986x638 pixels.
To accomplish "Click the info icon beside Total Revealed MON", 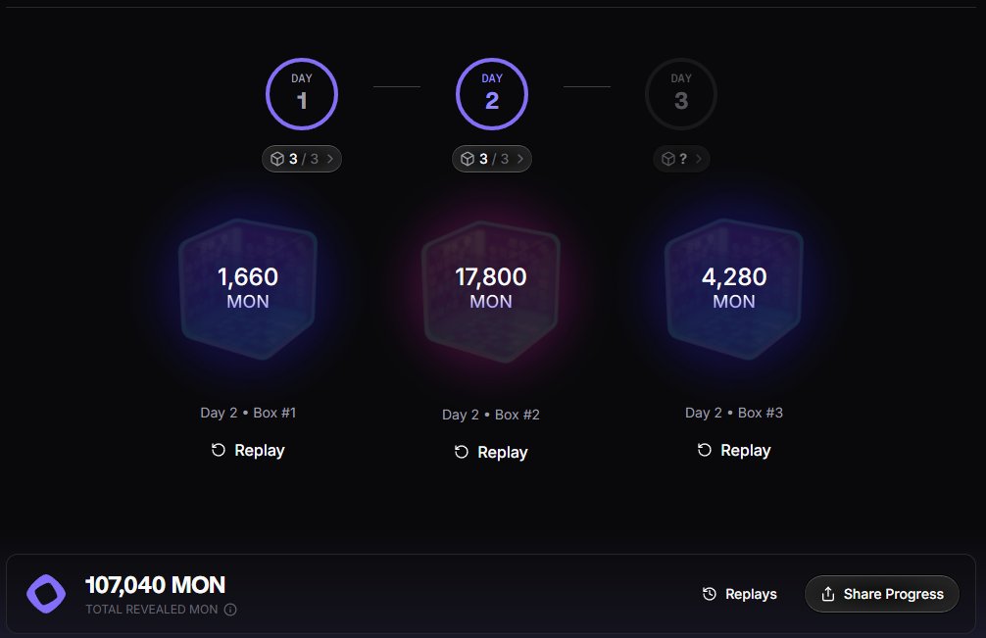I will [230, 610].
